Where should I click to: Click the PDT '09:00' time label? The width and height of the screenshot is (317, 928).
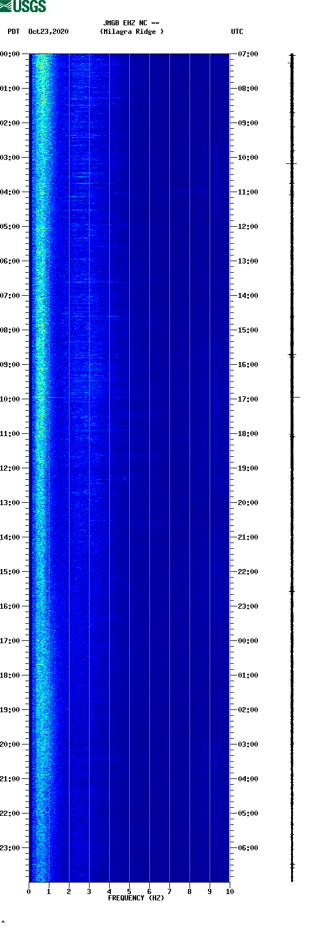pos(10,365)
